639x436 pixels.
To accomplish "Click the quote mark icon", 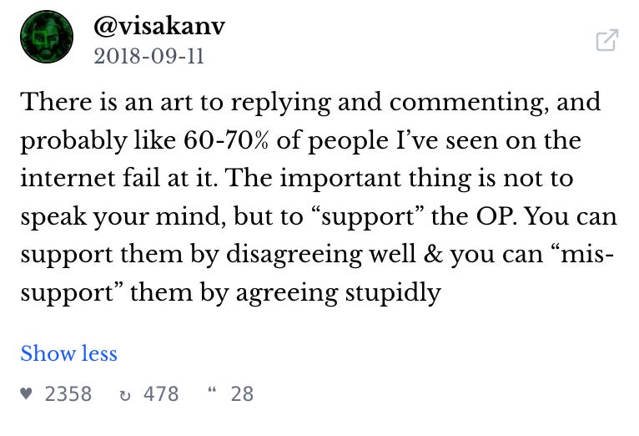I will (211, 393).
